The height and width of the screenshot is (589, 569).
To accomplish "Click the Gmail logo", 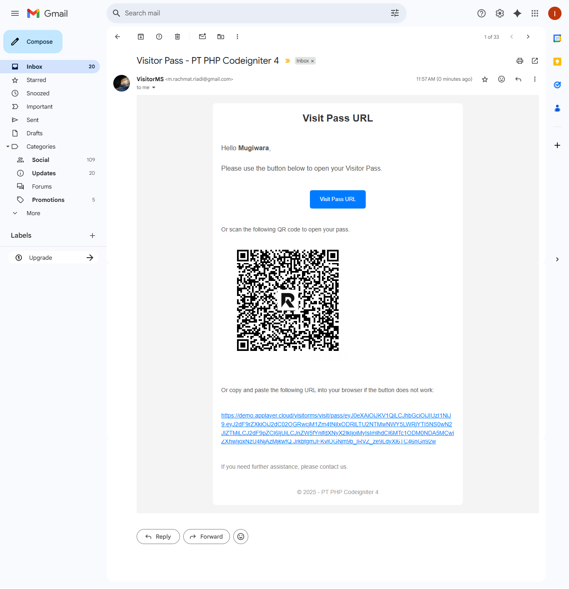I will click(x=47, y=13).
